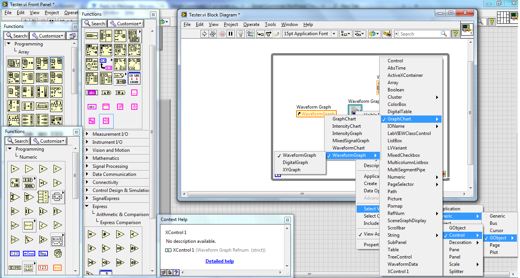Select the Ring Constant in Numeric palette

[x=43, y=253]
